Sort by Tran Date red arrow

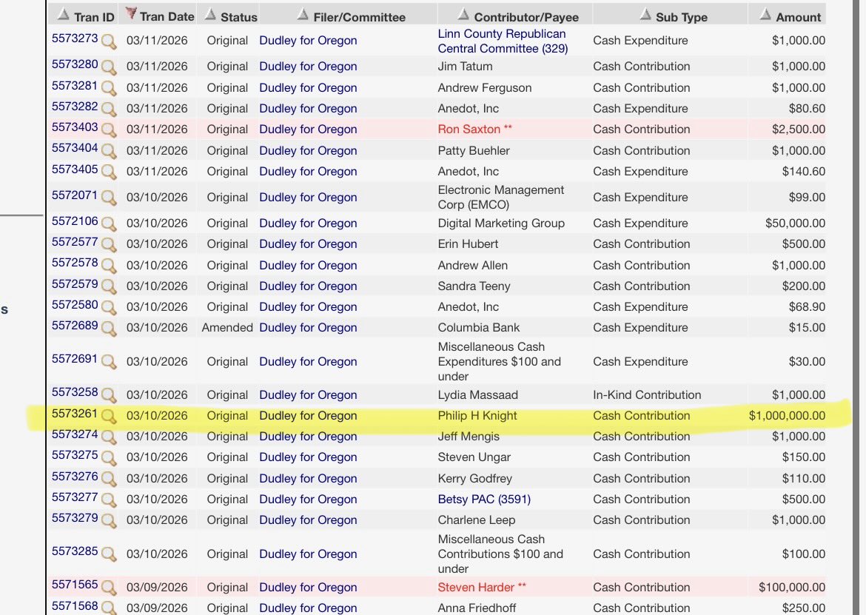click(131, 14)
